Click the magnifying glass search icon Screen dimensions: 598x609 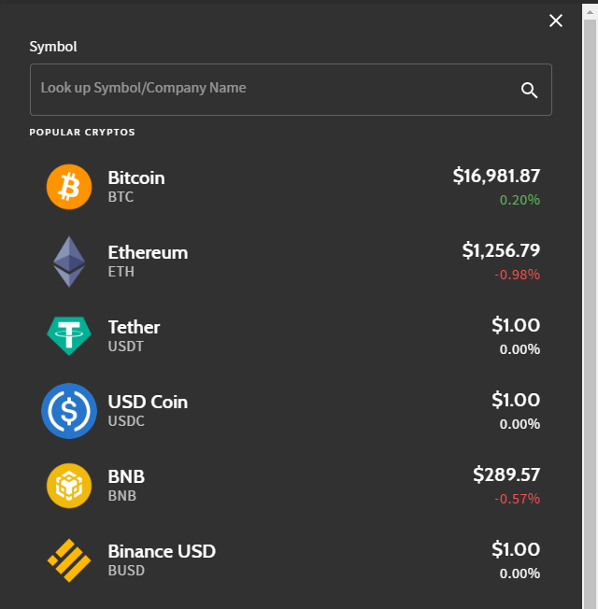tap(529, 90)
